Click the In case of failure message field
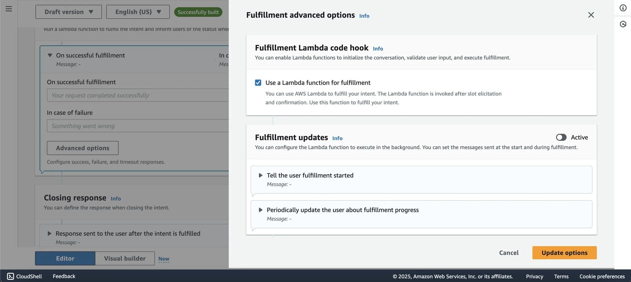The height and width of the screenshot is (282, 631). click(x=138, y=126)
